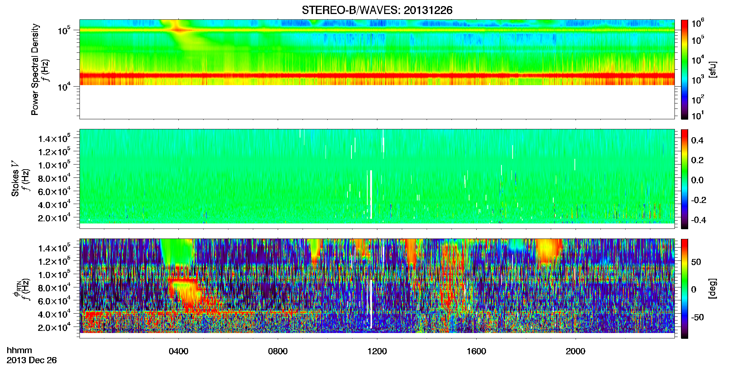Click the [sfu] colorbar unit label
The height and width of the screenshot is (388, 754).
(x=713, y=69)
